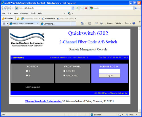Go back with the browser Back button
142x117 pixels.
click(x=4, y=8)
